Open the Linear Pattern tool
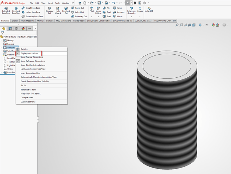The height and width of the screenshot is (174, 231). [98, 10]
